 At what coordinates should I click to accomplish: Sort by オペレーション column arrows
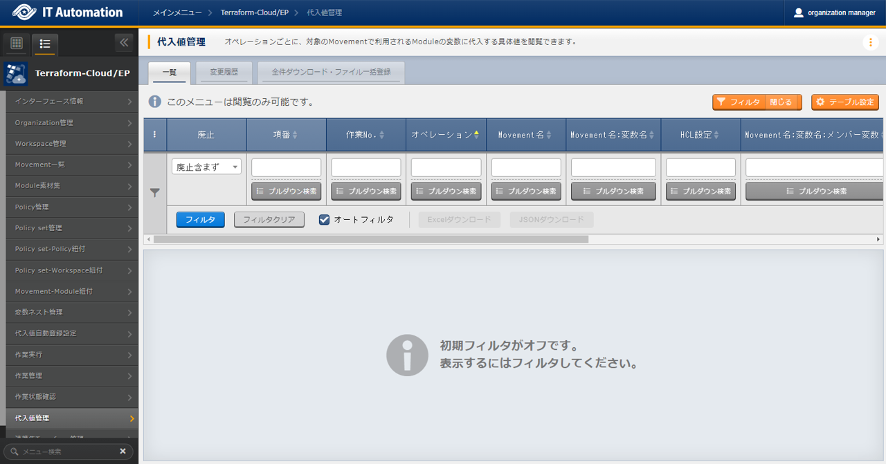tap(476, 135)
